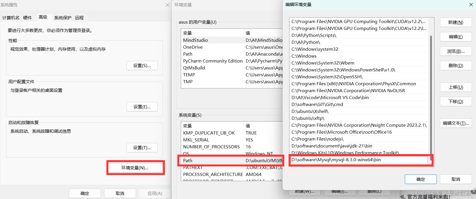
Task: Select the C:\Windows path entry
Action: coord(359,56)
